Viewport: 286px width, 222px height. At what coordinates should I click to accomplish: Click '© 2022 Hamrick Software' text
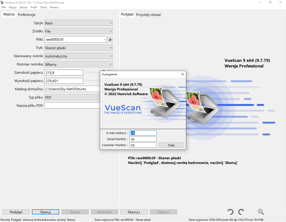click(126, 94)
